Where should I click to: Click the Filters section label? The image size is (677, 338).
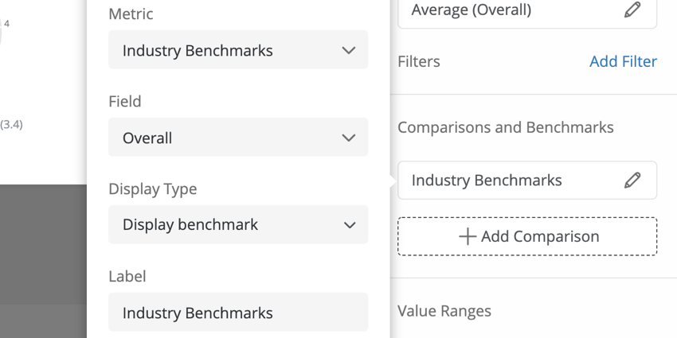click(x=419, y=62)
